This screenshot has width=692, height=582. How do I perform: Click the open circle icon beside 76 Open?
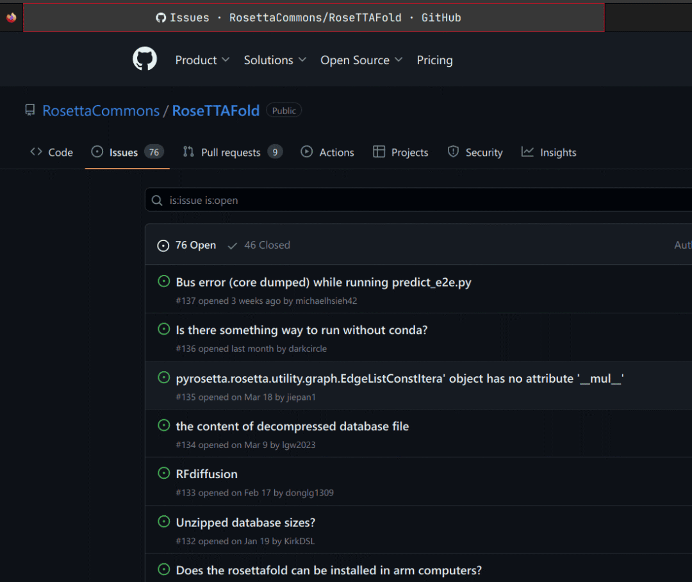coord(163,245)
